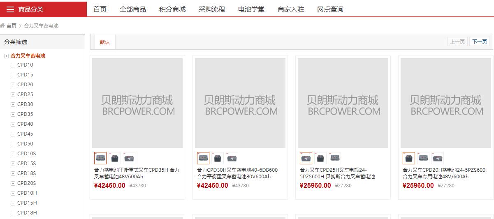The height and width of the screenshot is (219, 494).
Task: Switch to the 默认 sort tab
Action: pos(105,42)
